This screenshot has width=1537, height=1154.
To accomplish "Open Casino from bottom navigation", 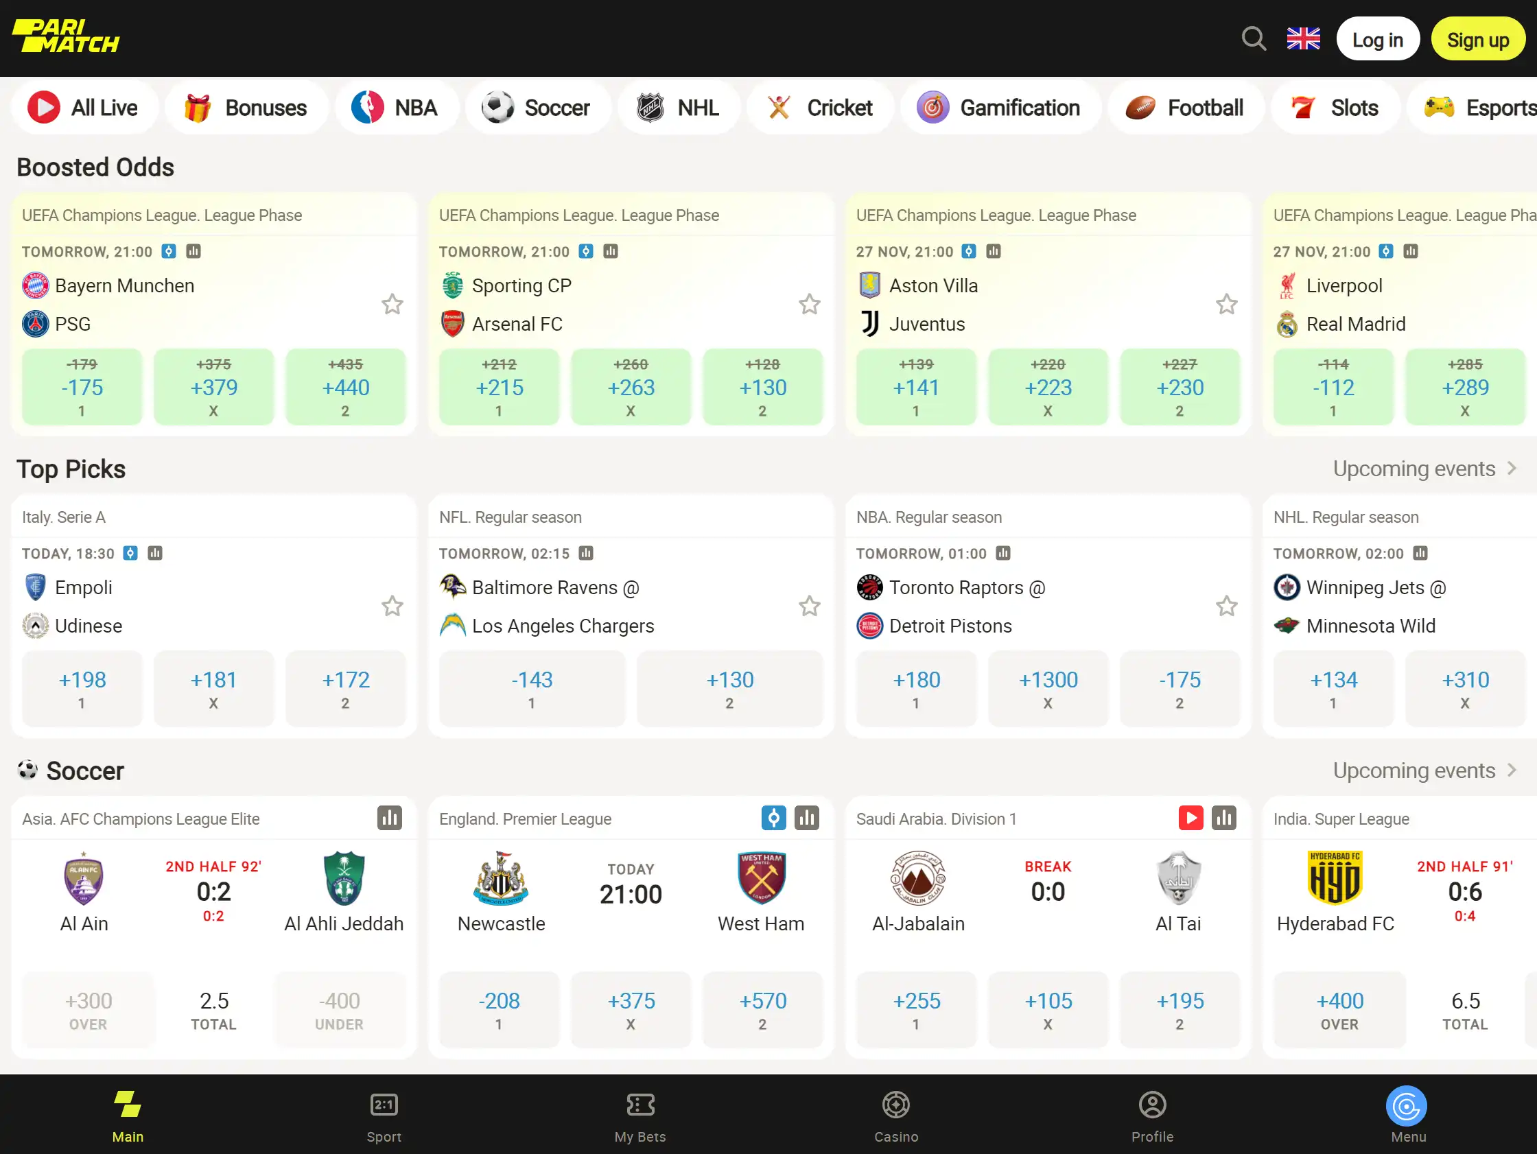I will pyautogui.click(x=895, y=1116).
